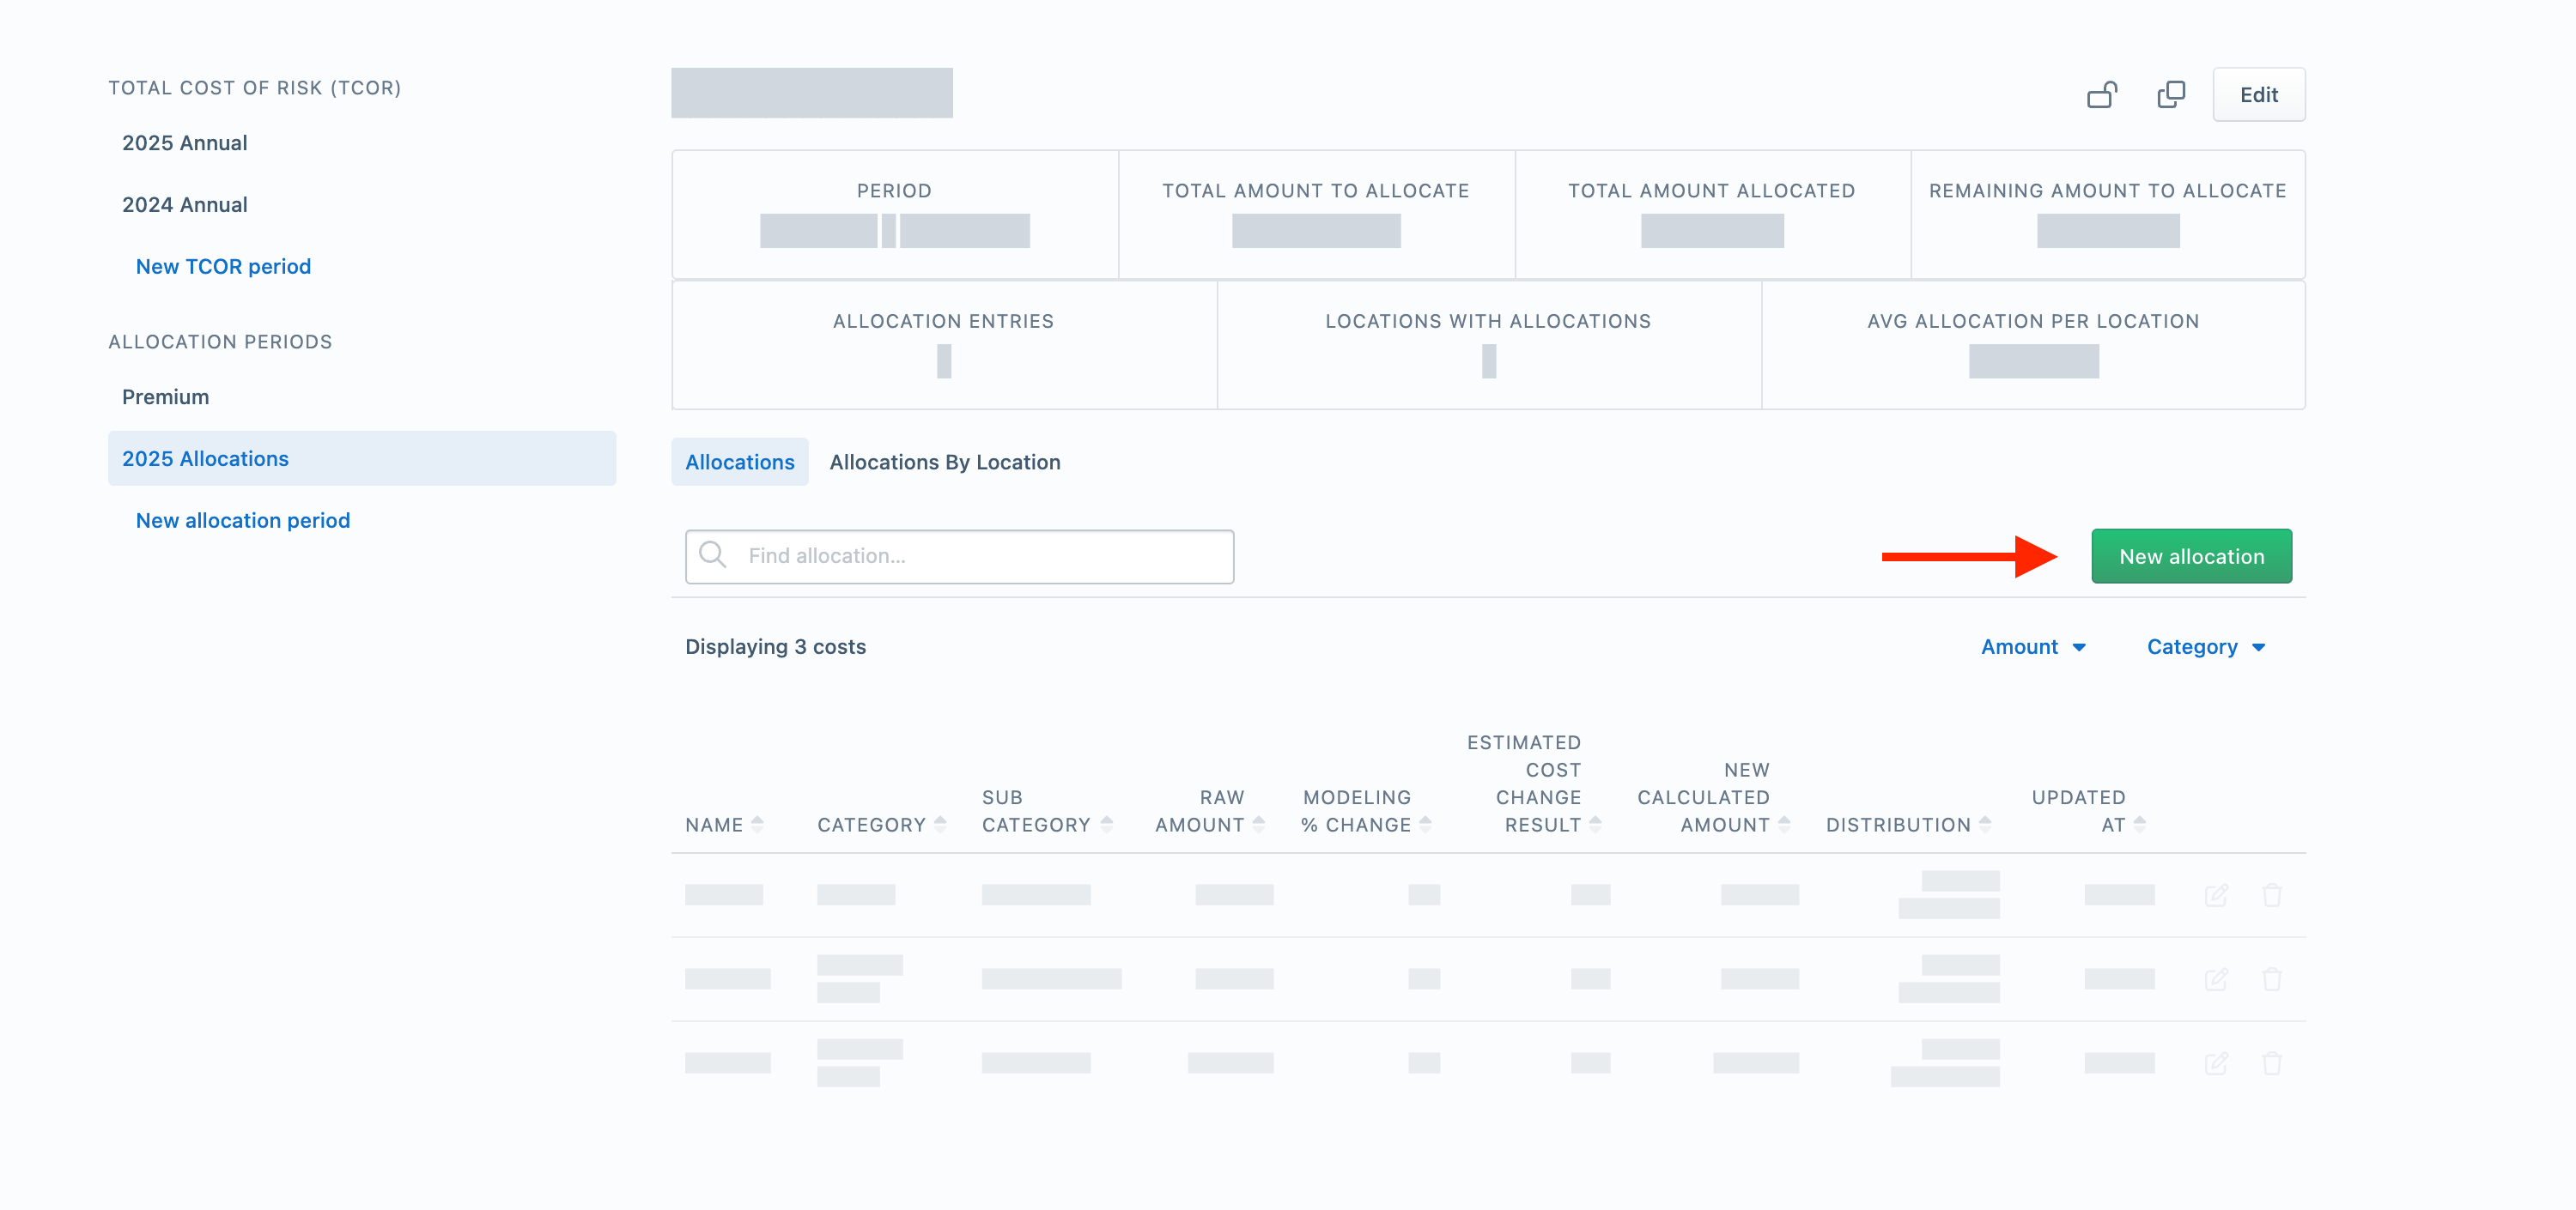Click edit pencil icon in second allocation row
Viewport: 2576px width, 1210px height.
pos(2216,979)
